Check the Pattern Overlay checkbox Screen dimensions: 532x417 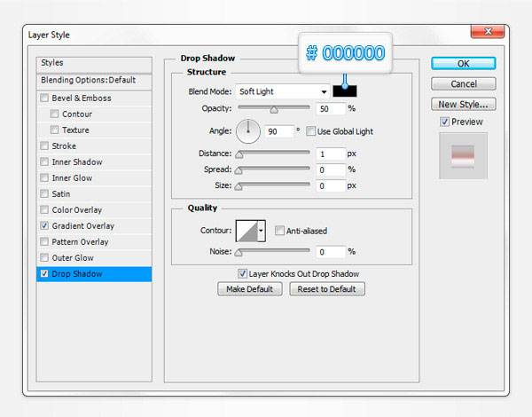coord(44,241)
